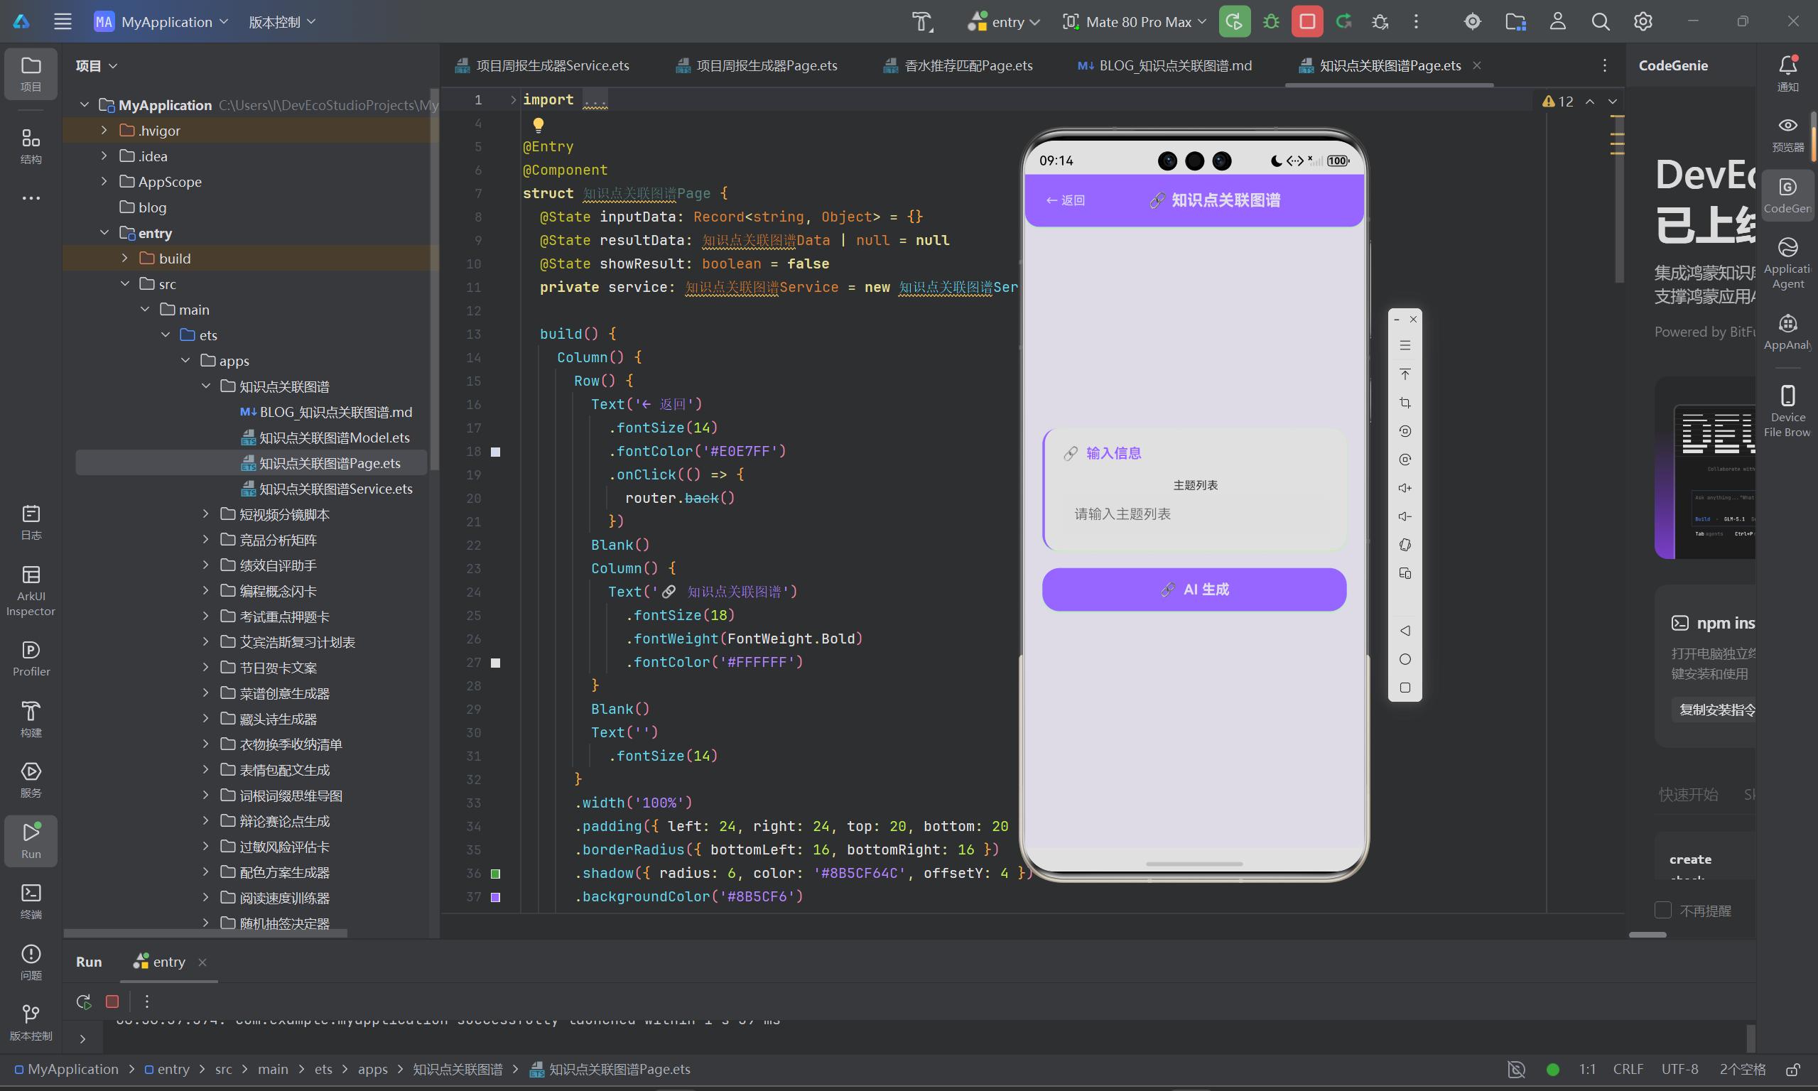1818x1091 pixels.
Task: Open the MyApplication project dropdown
Action: [x=162, y=21]
